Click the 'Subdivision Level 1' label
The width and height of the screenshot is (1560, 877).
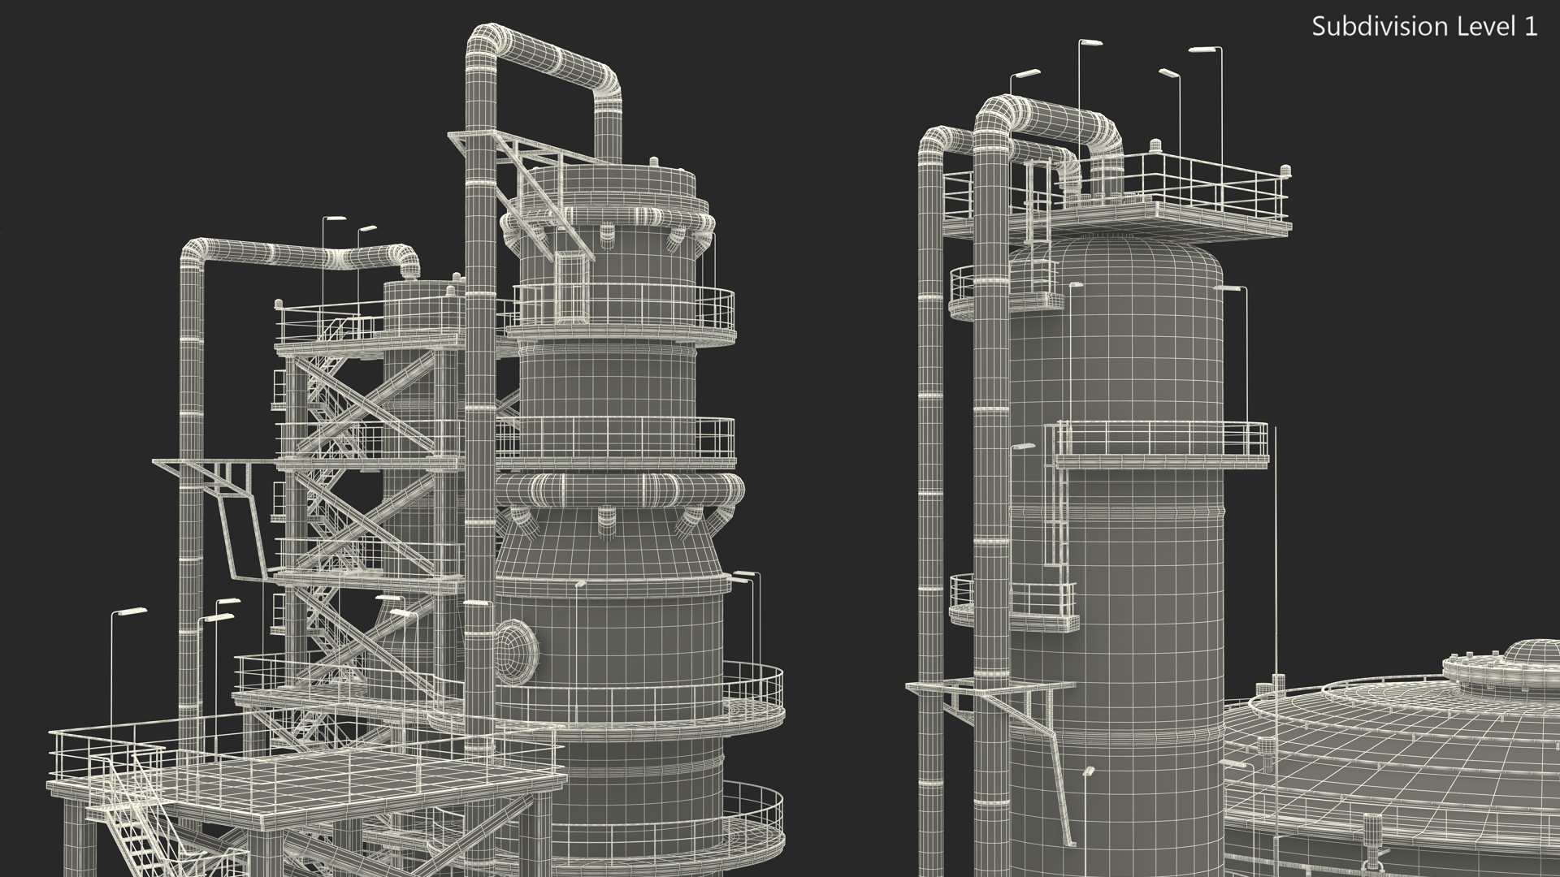(1425, 27)
